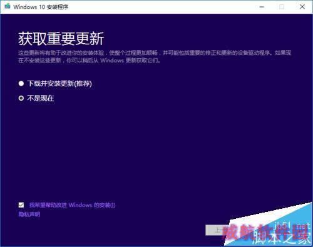Click the 我希望帮助改进 Windows 的安装(I) label
The width and height of the screenshot is (313, 247).
(72, 205)
